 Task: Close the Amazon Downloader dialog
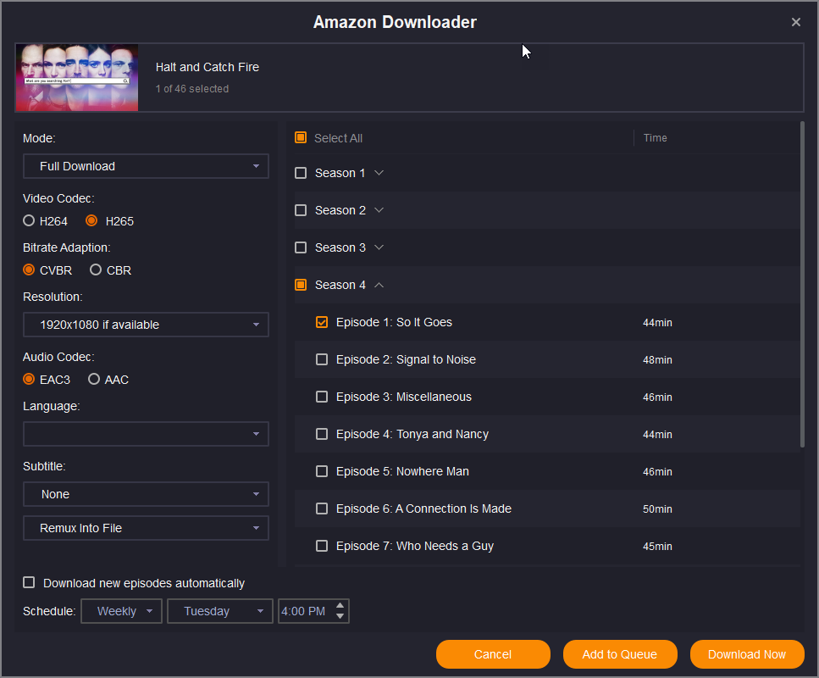pyautogui.click(x=795, y=22)
